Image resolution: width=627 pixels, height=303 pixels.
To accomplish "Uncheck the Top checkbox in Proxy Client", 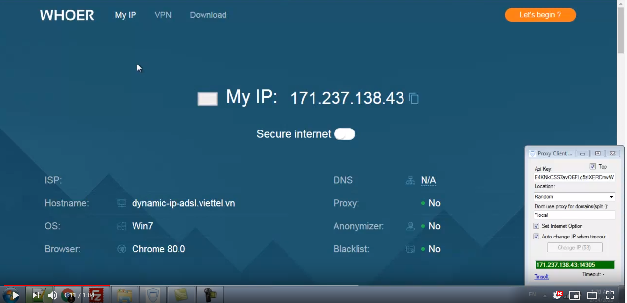I will point(593,167).
